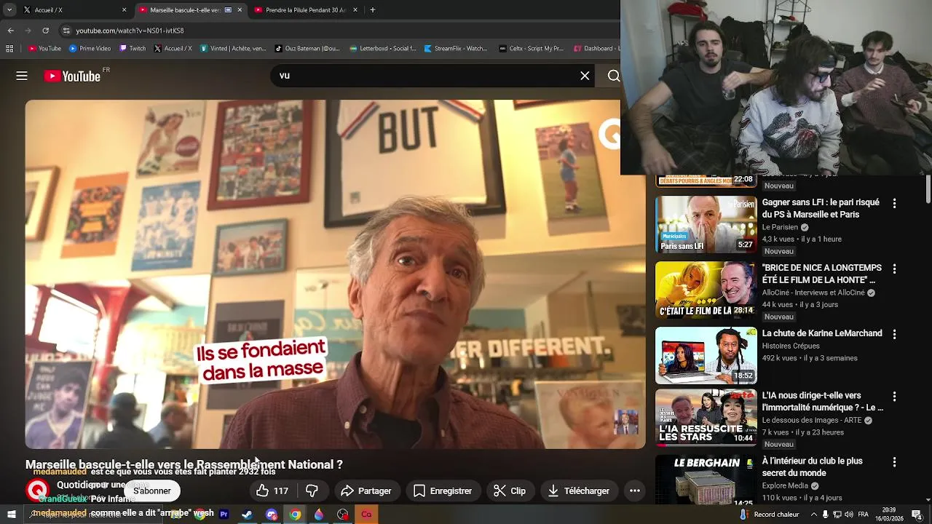The width and height of the screenshot is (932, 524).
Task: Click the sidebar recommendations scrollbar
Action: pyautogui.click(x=928, y=190)
